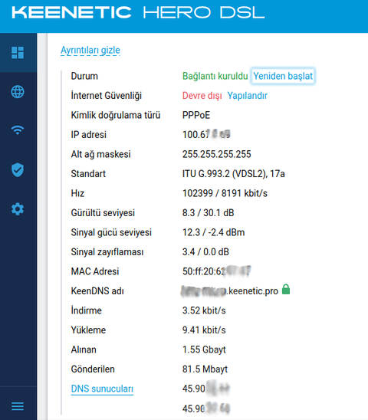Click the green lock icon next to keenetic.pro
Image resolution: width=368 pixels, height=420 pixels.
click(286, 289)
